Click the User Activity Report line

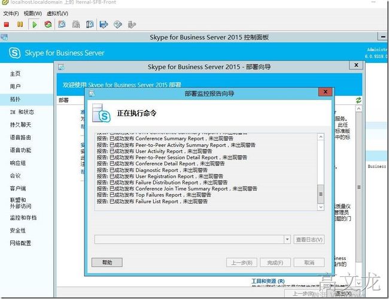pos(154,151)
